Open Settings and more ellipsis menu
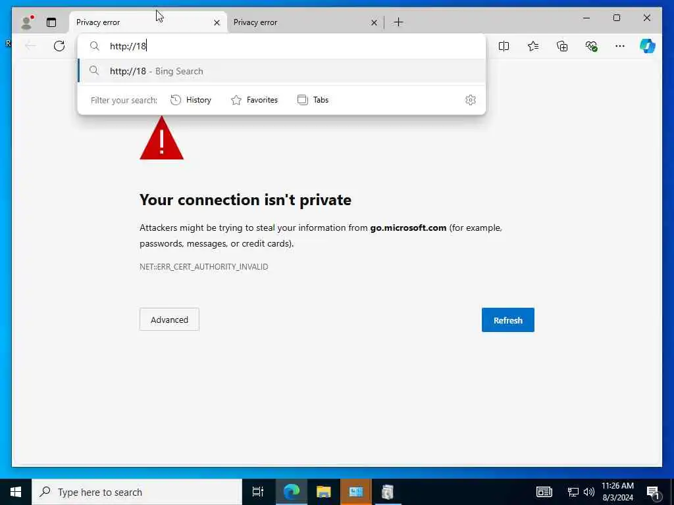The height and width of the screenshot is (505, 674). coord(620,46)
